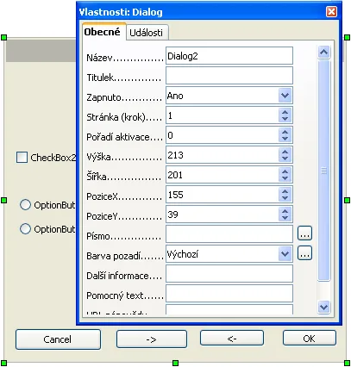Click the right-middle green selection handle
The width and height of the screenshot is (351, 367).
pyautogui.click(x=347, y=200)
